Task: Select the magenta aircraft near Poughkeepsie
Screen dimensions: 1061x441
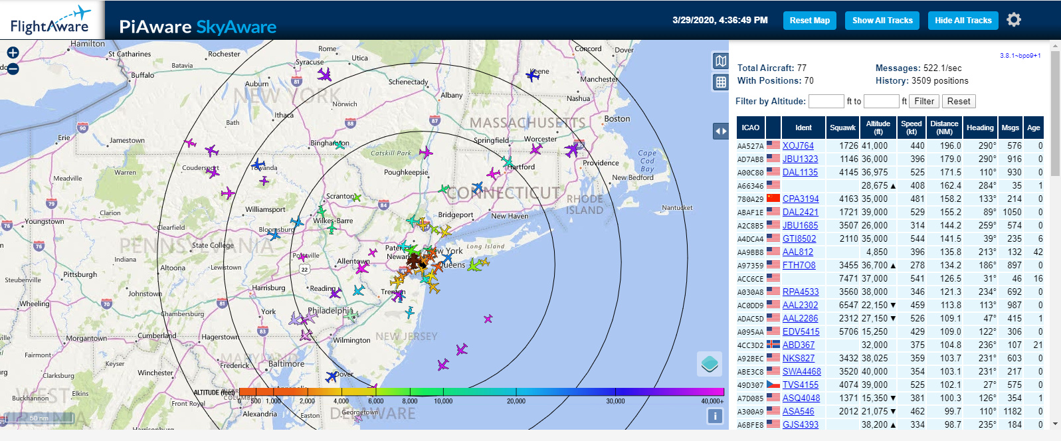Action: pyautogui.click(x=425, y=153)
